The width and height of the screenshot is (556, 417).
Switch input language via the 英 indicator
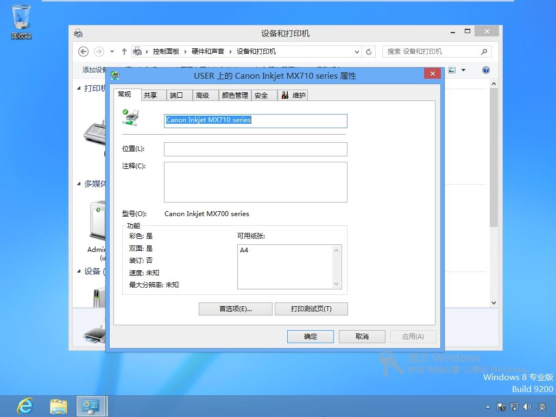pyautogui.click(x=542, y=407)
